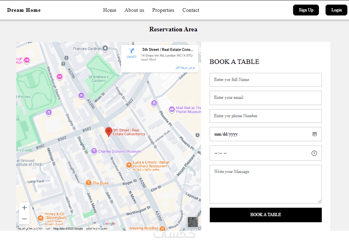Click the Charles Dickens Museum marker
This screenshot has height=243, width=349.
[94, 151]
